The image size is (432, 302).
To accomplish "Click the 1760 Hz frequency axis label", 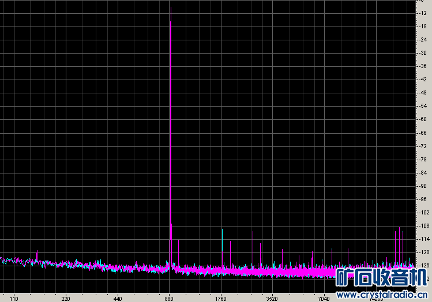I will point(221,299).
